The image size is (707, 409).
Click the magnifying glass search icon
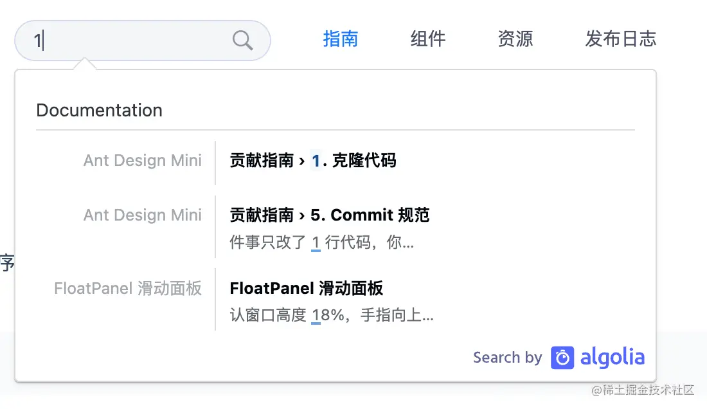coord(242,41)
